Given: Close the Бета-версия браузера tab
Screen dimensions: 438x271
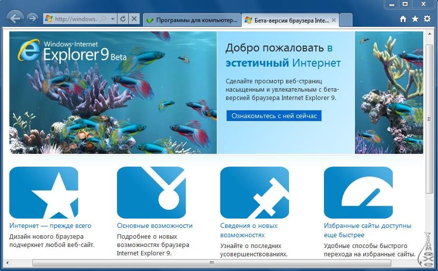Looking at the screenshot, I should [333, 20].
